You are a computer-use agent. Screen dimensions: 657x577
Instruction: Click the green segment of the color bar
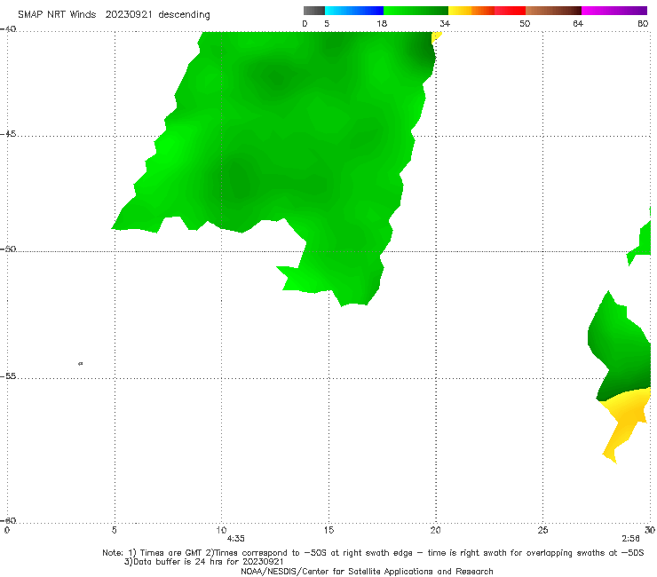pos(416,11)
